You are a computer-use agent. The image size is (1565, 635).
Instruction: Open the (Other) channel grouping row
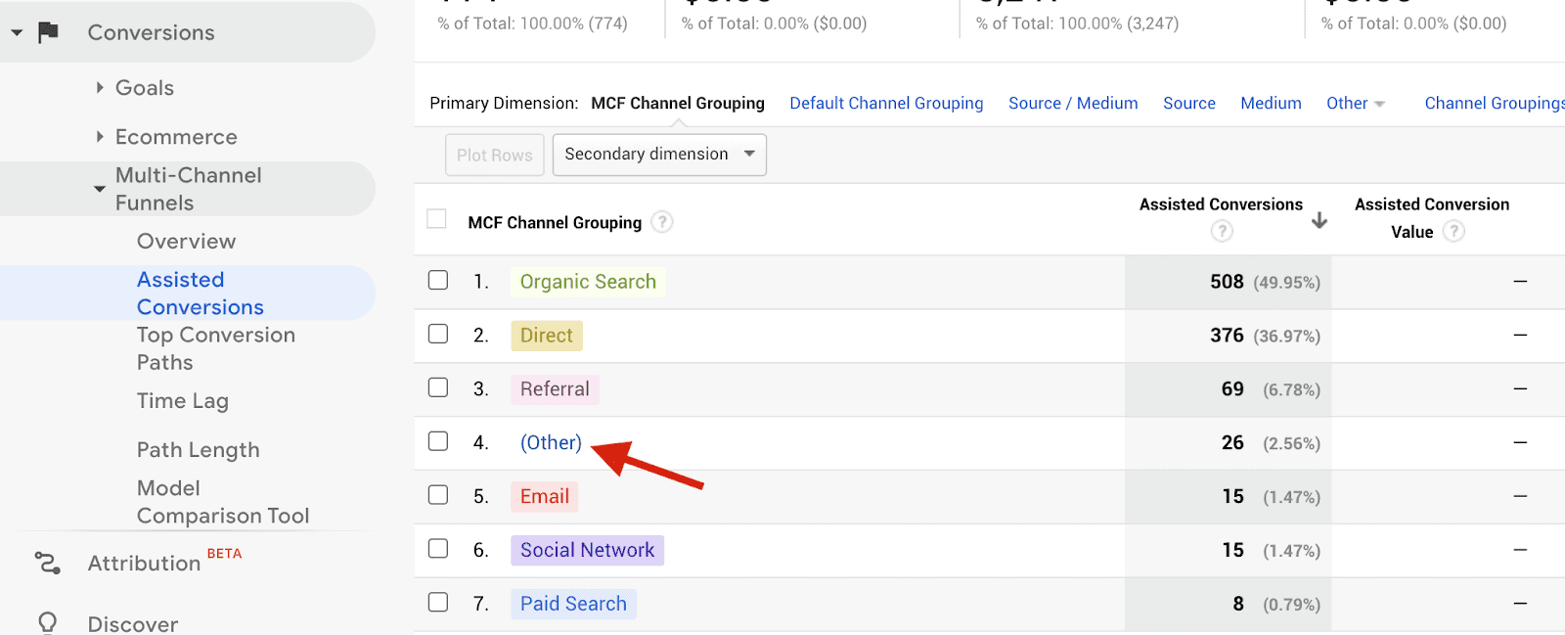click(x=551, y=442)
